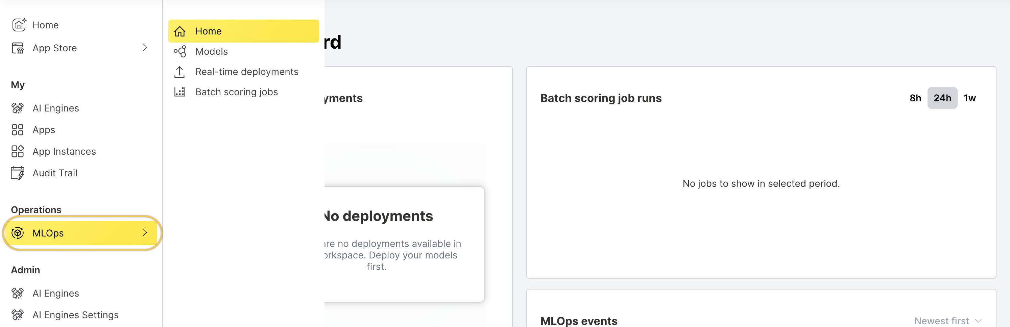Select MLOps under Operations
Image resolution: width=1010 pixels, height=327 pixels.
[81, 233]
